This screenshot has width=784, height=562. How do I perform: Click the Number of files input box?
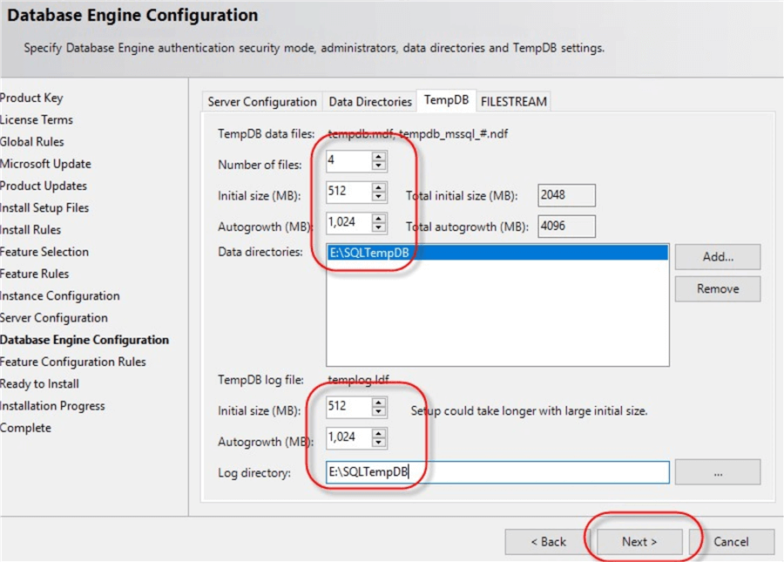348,161
